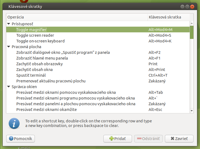The height and width of the screenshot is (149, 200).
Task: Sort by the Operácia column header
Action: point(77,17)
